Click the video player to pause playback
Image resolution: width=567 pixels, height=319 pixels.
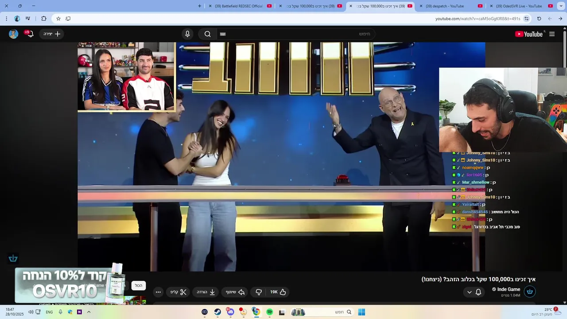tap(281, 157)
